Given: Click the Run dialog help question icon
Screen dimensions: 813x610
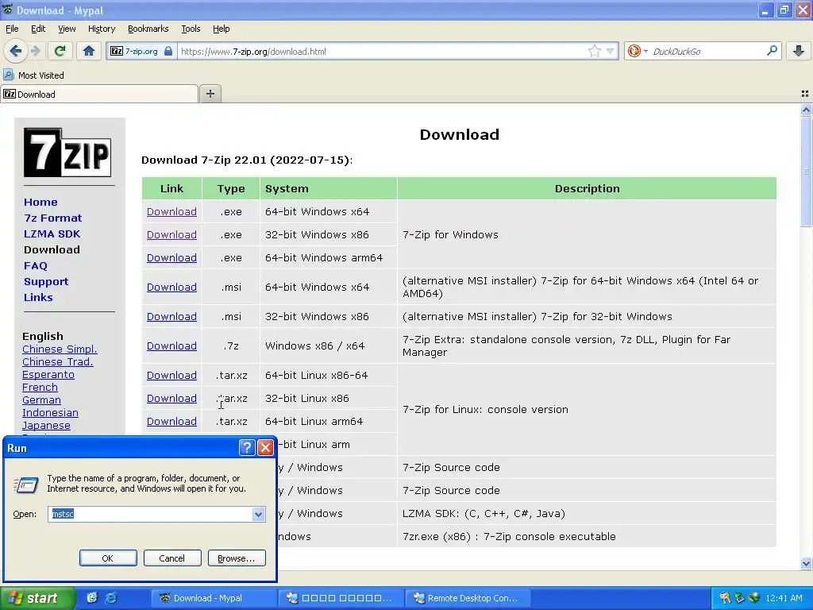Looking at the screenshot, I should (248, 448).
